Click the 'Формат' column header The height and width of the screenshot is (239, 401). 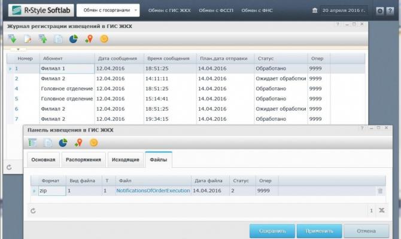(52, 180)
